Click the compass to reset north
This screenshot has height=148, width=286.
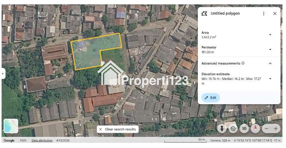tap(255, 129)
